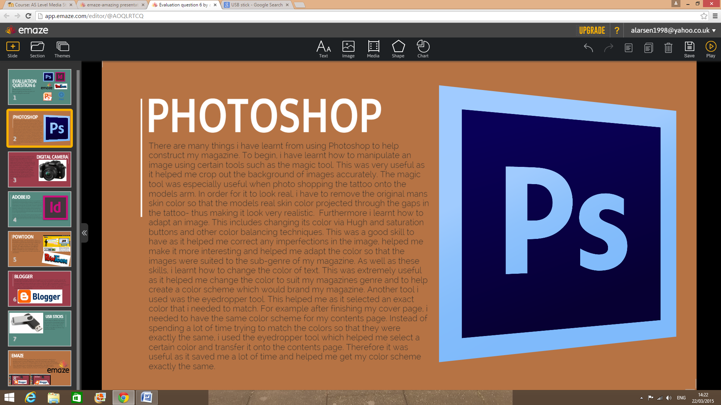Click the UPGRADE button
This screenshot has height=405, width=721.
coord(592,30)
